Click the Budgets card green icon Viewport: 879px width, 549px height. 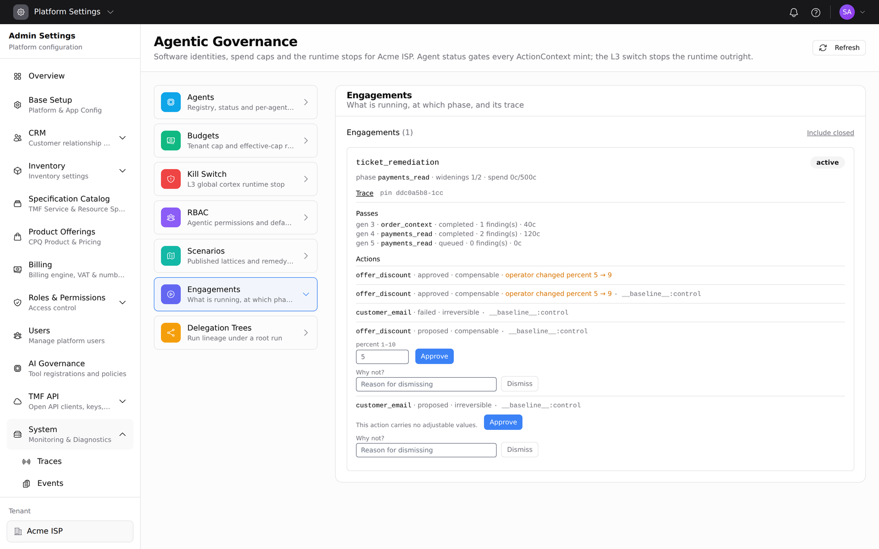(171, 141)
